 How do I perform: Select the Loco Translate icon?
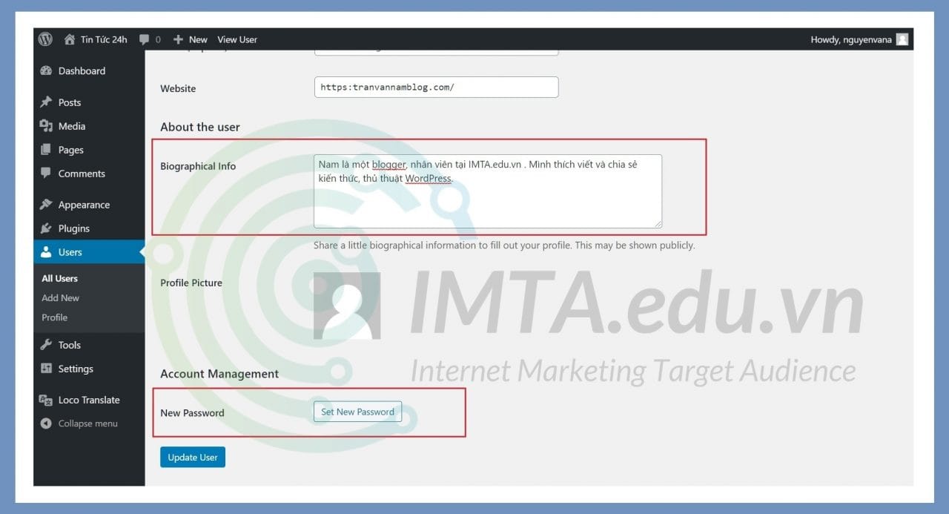click(x=47, y=400)
